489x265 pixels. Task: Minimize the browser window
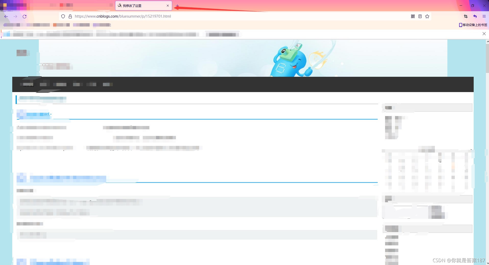(461, 6)
